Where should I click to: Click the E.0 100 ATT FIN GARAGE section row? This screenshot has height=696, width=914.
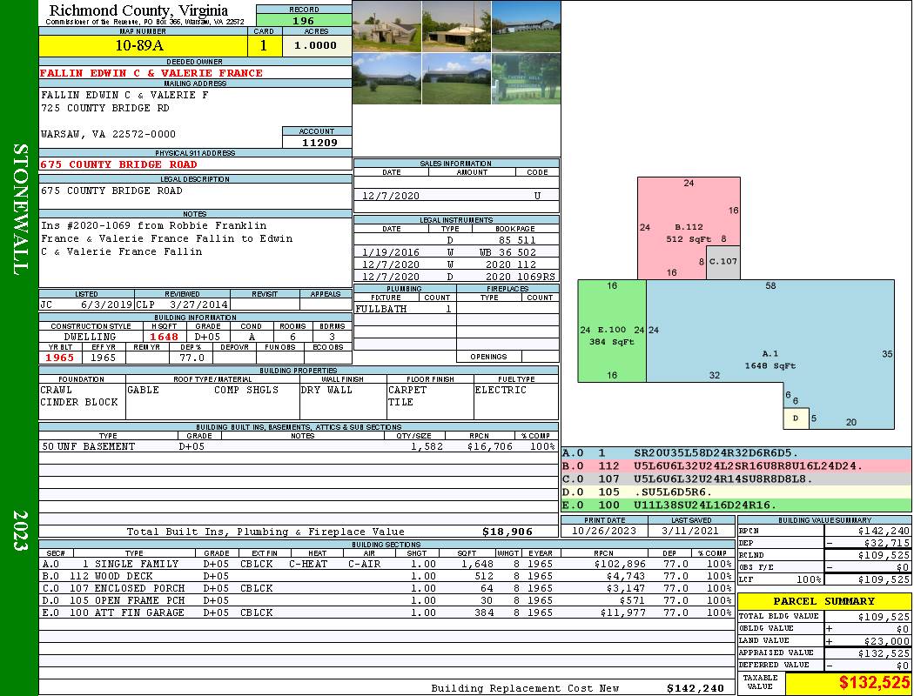pyautogui.click(x=386, y=612)
